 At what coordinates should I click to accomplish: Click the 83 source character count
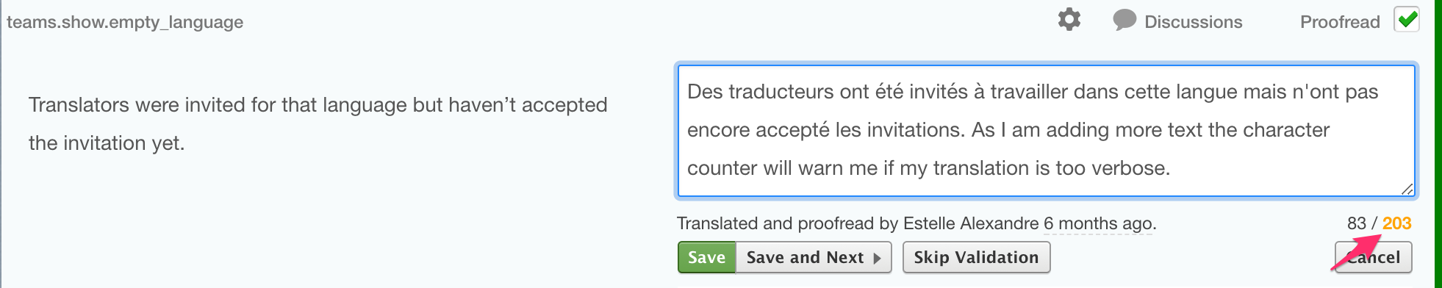coord(1356,223)
